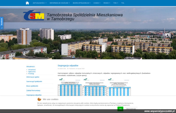
Task: Open third waste schedule thumbnail
Action: tap(119, 87)
